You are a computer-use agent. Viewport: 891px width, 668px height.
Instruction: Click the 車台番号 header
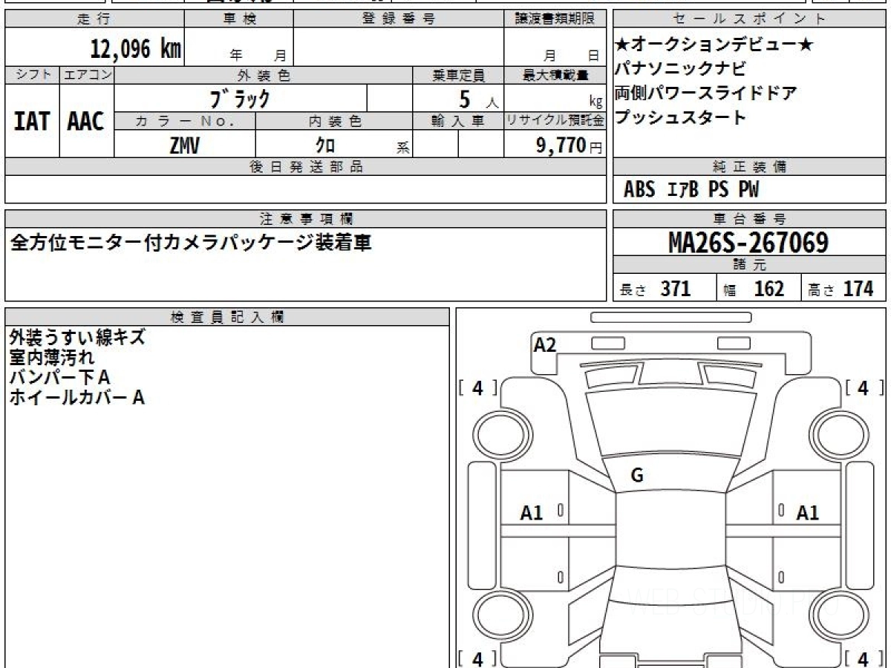tap(749, 219)
